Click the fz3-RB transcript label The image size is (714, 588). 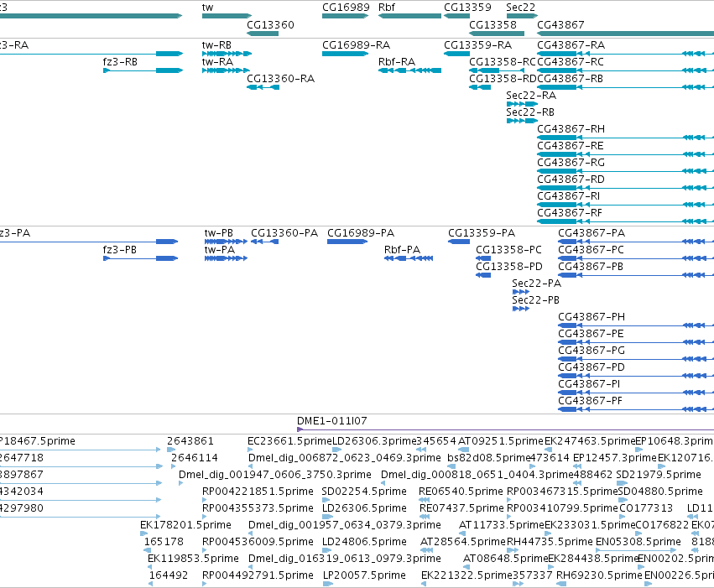tap(120, 62)
